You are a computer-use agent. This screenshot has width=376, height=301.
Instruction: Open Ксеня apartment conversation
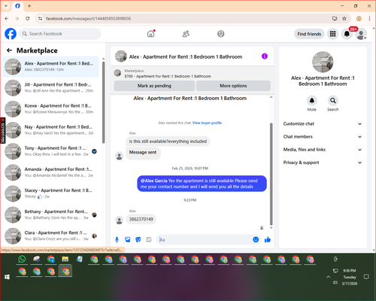point(51,108)
